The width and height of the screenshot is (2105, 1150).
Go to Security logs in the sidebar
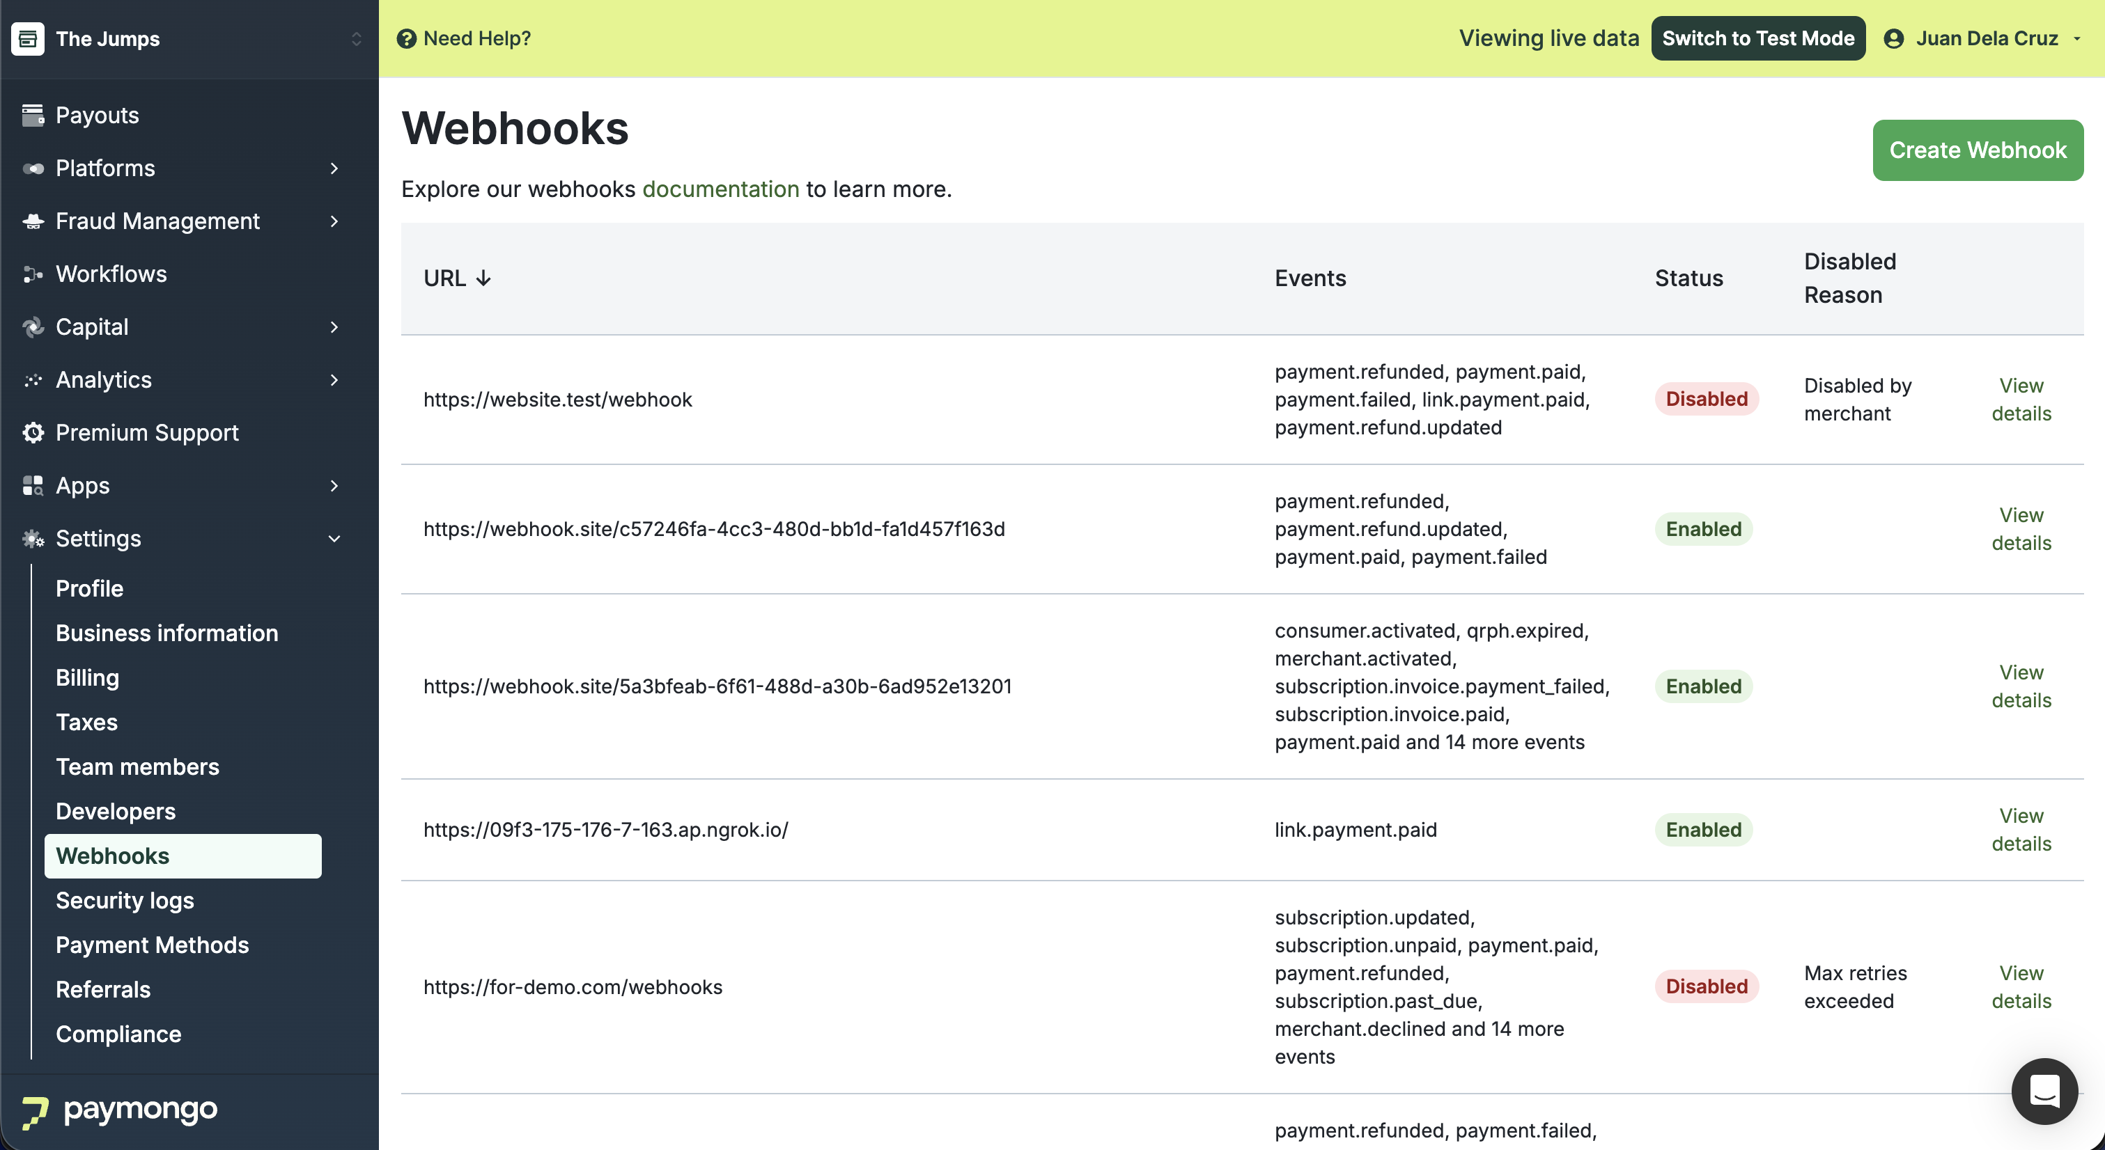[x=124, y=900]
